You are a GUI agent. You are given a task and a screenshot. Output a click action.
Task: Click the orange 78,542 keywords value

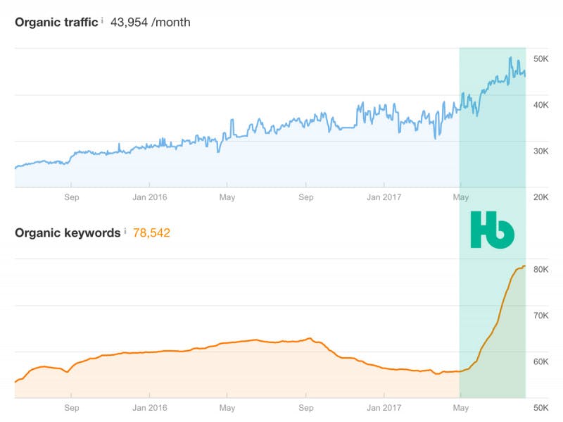151,233
